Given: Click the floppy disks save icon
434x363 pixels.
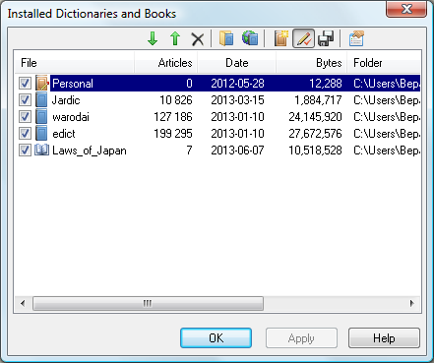Looking at the screenshot, I should (x=326, y=38).
